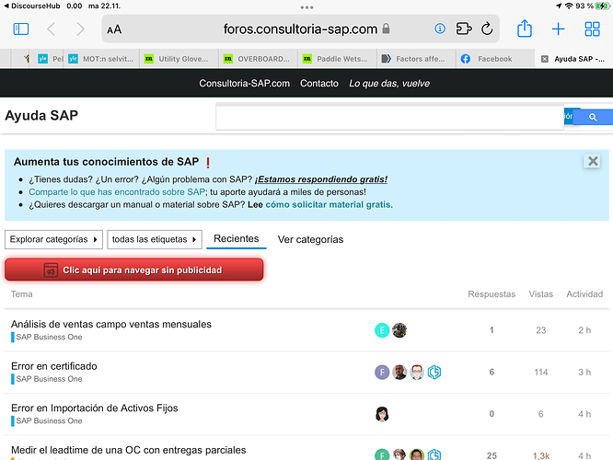Sort topics by Respuestas column
Viewport: 613px width, 460px height.
pos(492,293)
